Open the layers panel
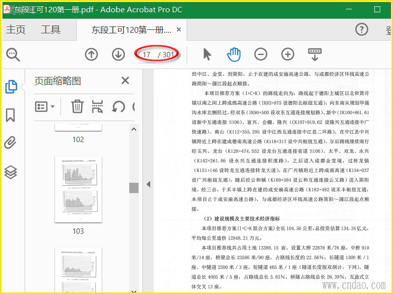Image resolution: width=393 pixels, height=294 pixels. pyautogui.click(x=10, y=172)
